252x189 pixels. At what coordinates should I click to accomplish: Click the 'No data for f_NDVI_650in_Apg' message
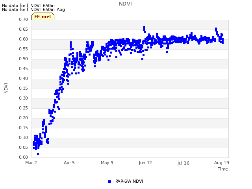point(33,9)
